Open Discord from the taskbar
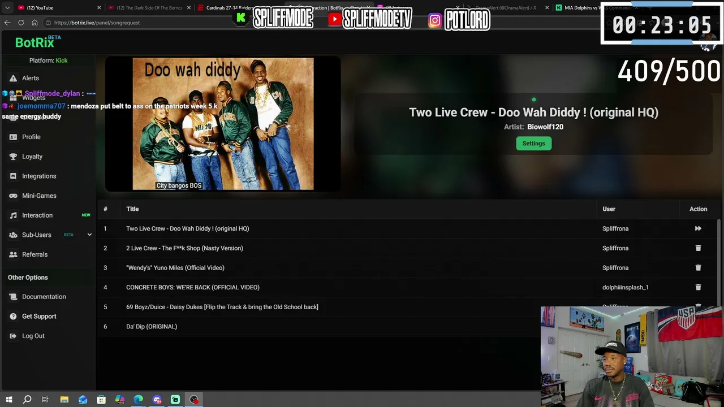724x407 pixels. (157, 400)
